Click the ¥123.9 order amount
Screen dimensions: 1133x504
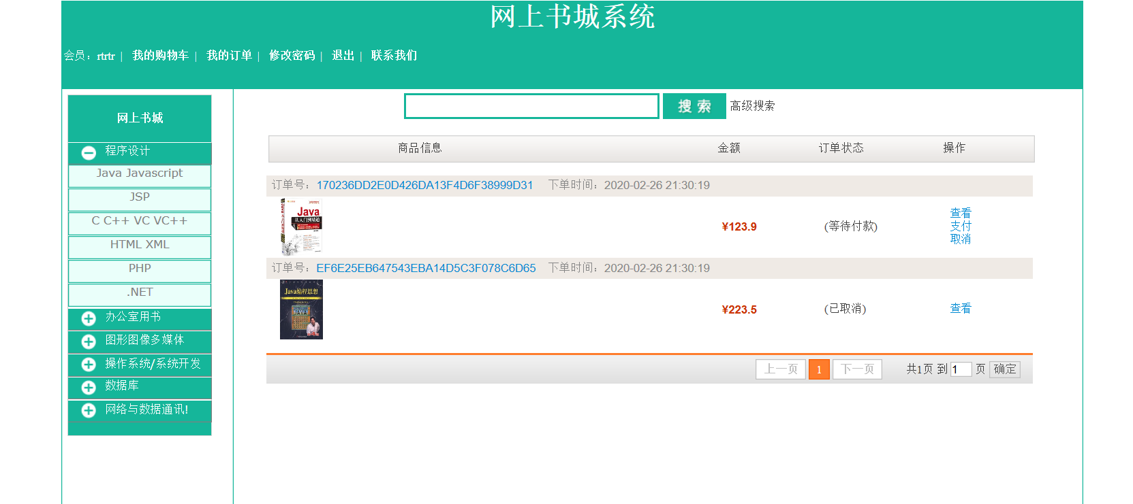(x=739, y=227)
